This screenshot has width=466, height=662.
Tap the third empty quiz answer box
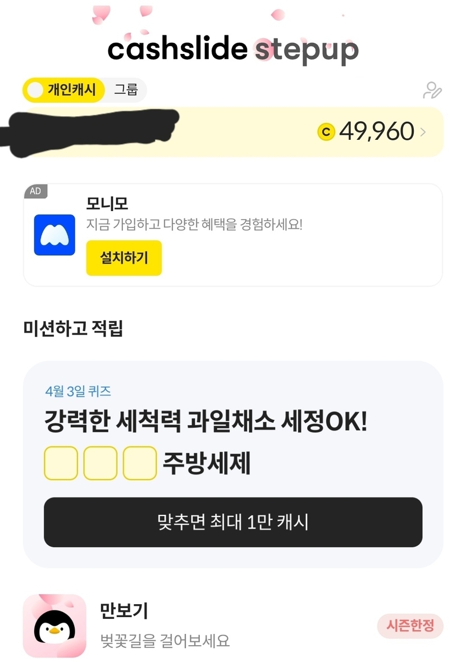(x=139, y=463)
